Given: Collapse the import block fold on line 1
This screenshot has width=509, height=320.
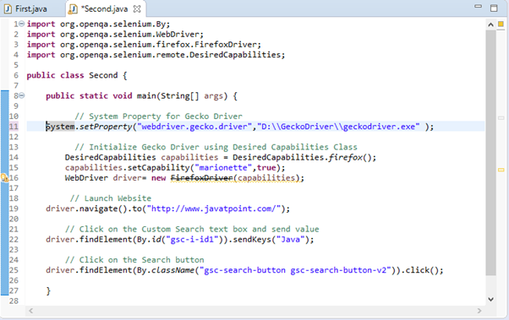Looking at the screenshot, I should coord(21,24).
